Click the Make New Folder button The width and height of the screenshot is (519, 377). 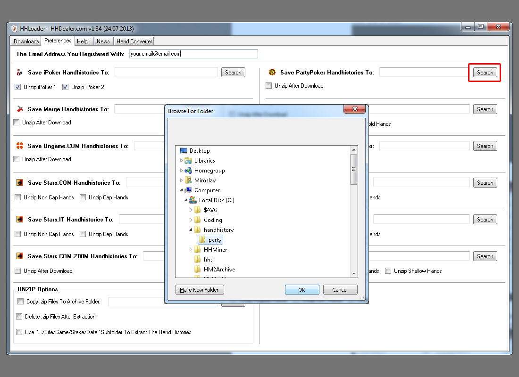click(x=200, y=290)
